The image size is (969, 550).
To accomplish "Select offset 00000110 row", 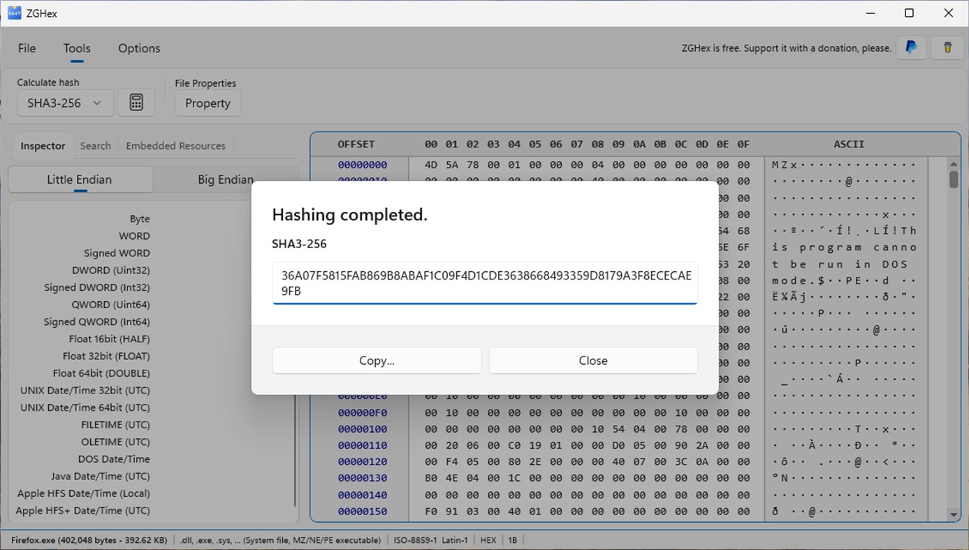I will click(363, 445).
